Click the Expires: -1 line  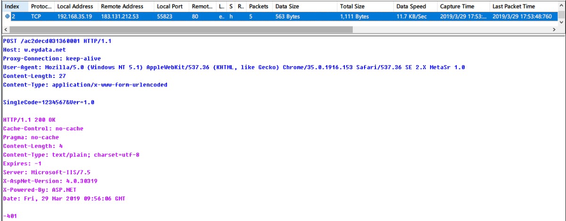pyautogui.click(x=22, y=164)
